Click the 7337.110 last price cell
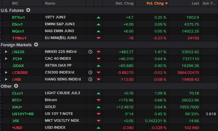The width and height of the screenshot is (218, 131). 191,59
